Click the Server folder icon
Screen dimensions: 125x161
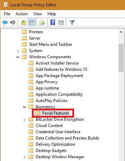24,38
